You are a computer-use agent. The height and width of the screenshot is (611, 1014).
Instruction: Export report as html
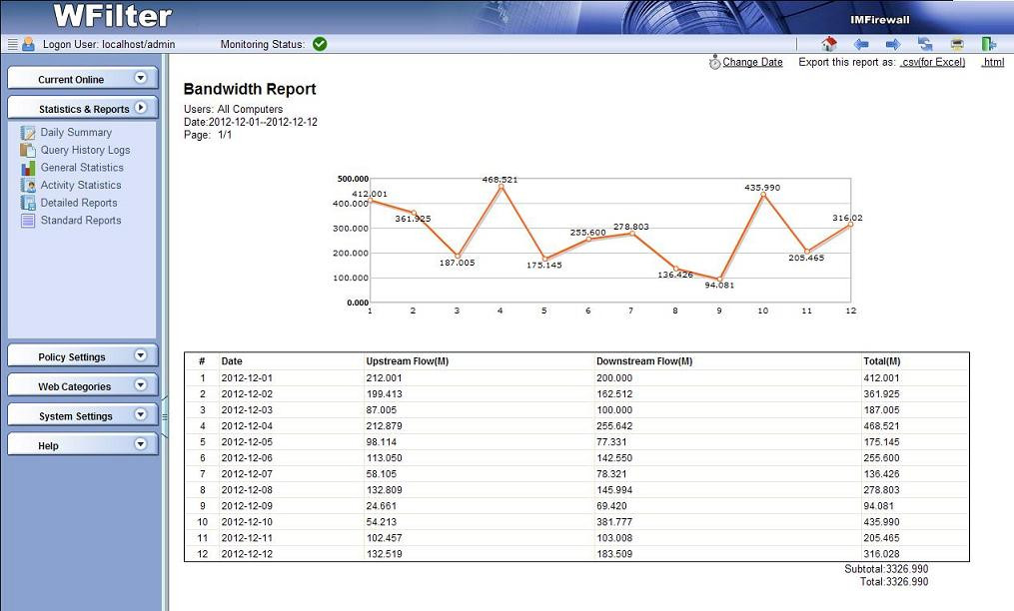click(993, 62)
